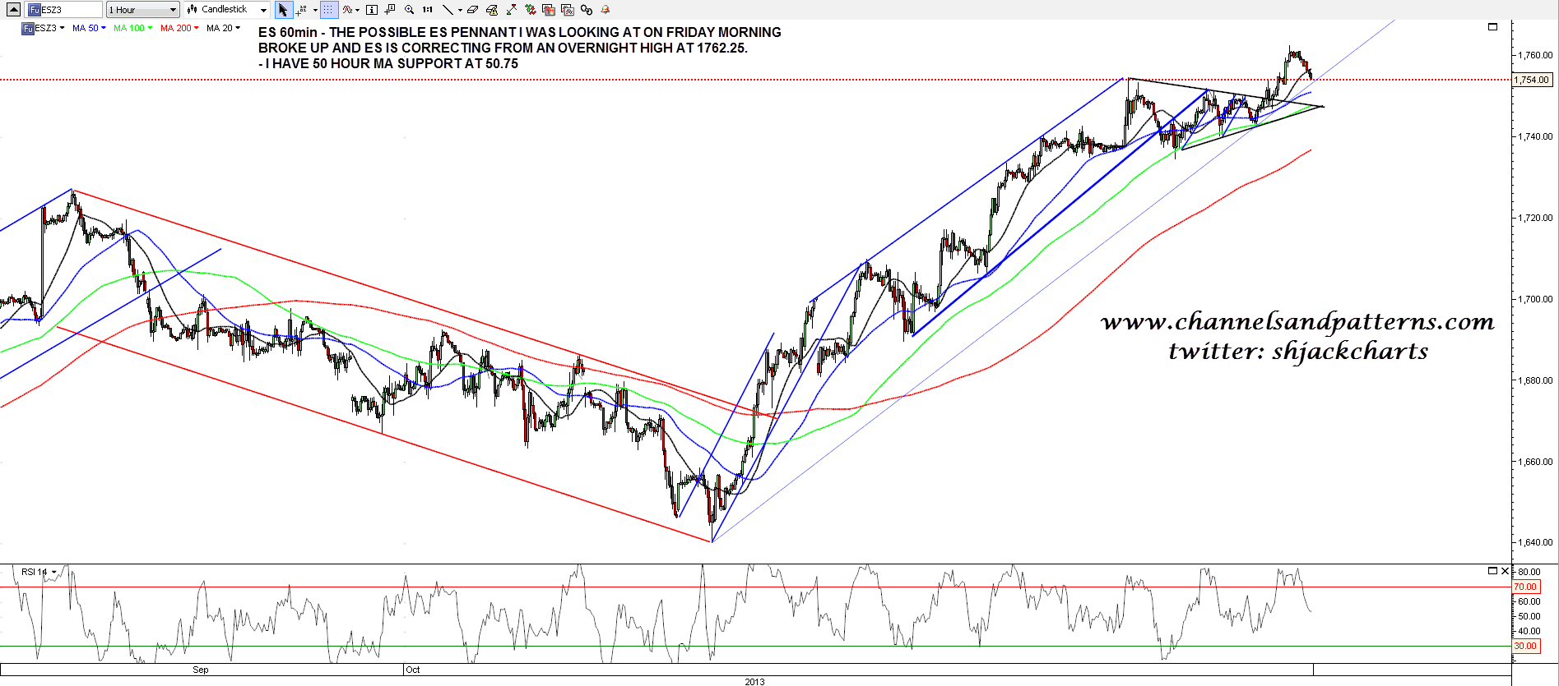The height and width of the screenshot is (686, 1559).
Task: Select the arrow pointer tool
Action: (283, 10)
